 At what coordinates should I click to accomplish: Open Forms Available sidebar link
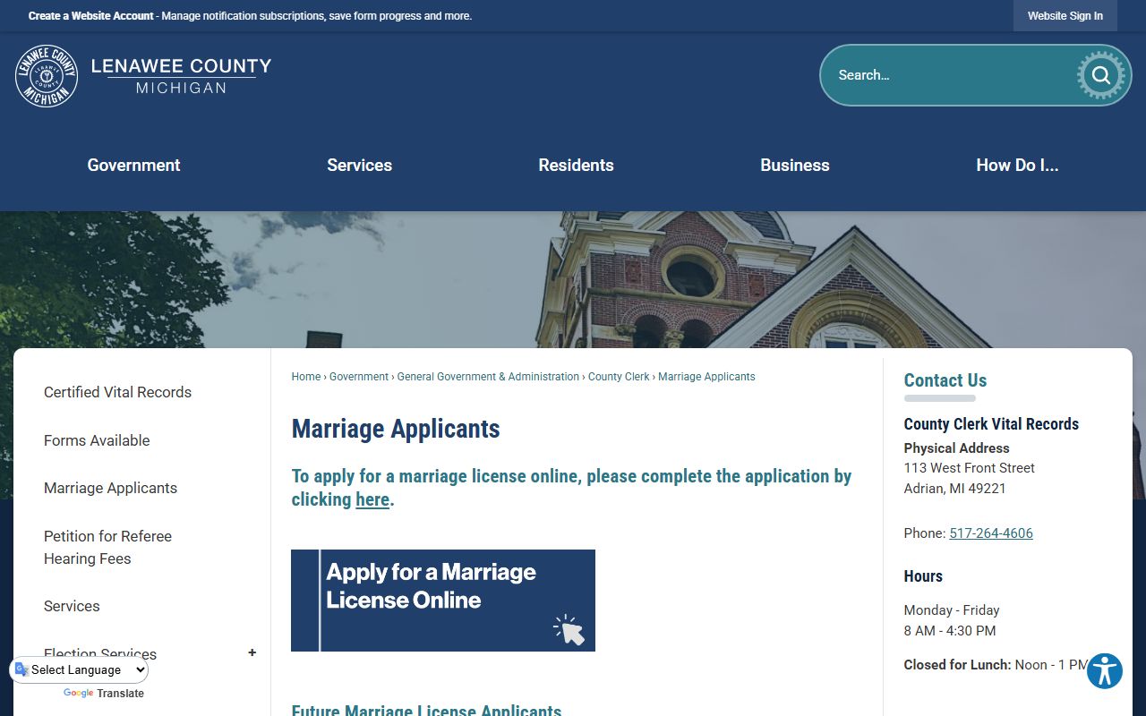pyautogui.click(x=97, y=440)
